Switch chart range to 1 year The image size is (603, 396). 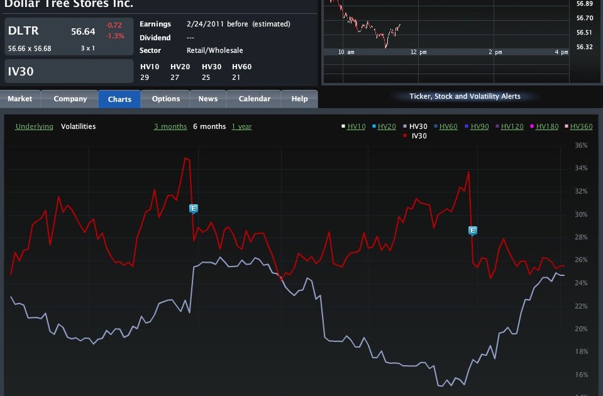pyautogui.click(x=241, y=126)
